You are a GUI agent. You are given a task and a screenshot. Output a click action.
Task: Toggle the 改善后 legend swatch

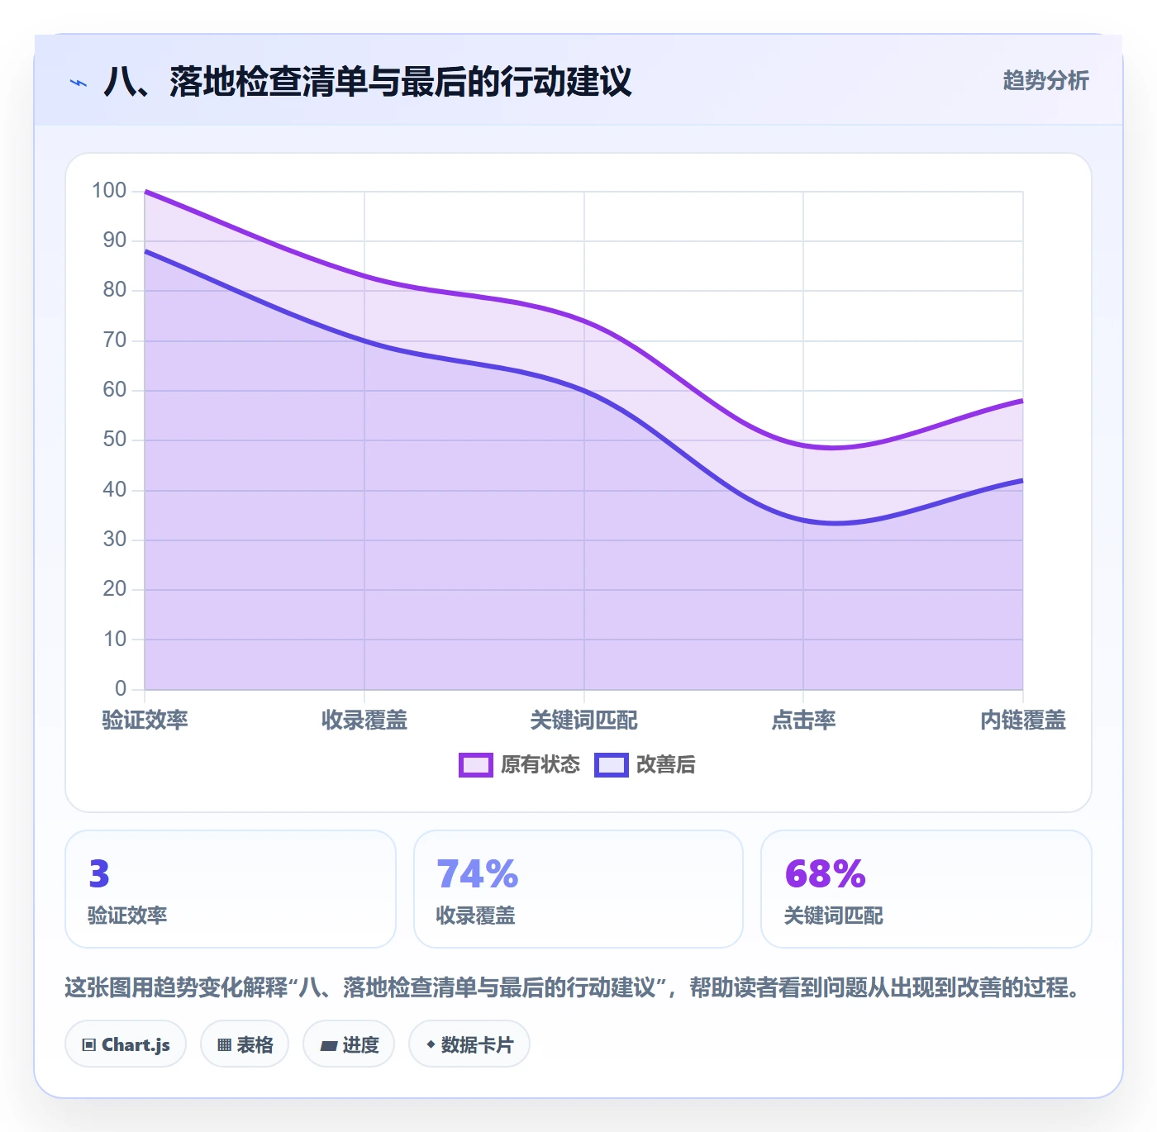coord(612,765)
